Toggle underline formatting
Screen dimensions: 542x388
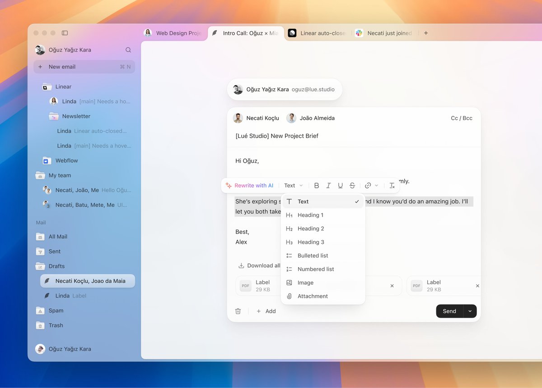coord(340,186)
